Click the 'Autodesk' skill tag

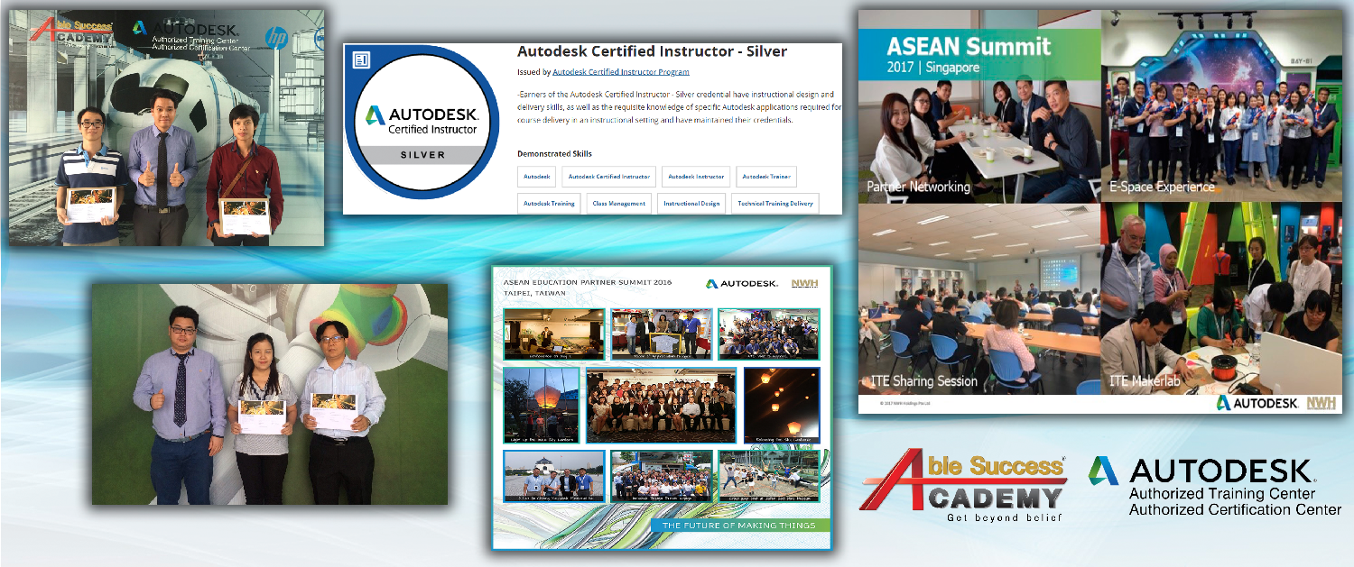(537, 177)
